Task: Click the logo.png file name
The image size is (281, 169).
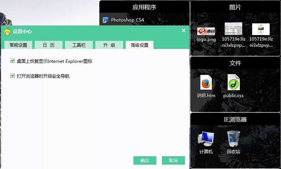Action: [206, 39]
